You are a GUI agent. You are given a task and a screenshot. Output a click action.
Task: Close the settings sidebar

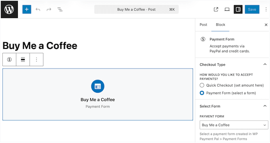(266, 25)
